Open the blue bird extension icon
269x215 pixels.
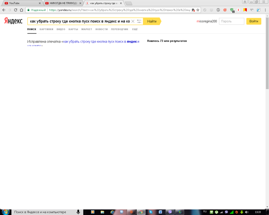pyautogui.click(x=258, y=10)
